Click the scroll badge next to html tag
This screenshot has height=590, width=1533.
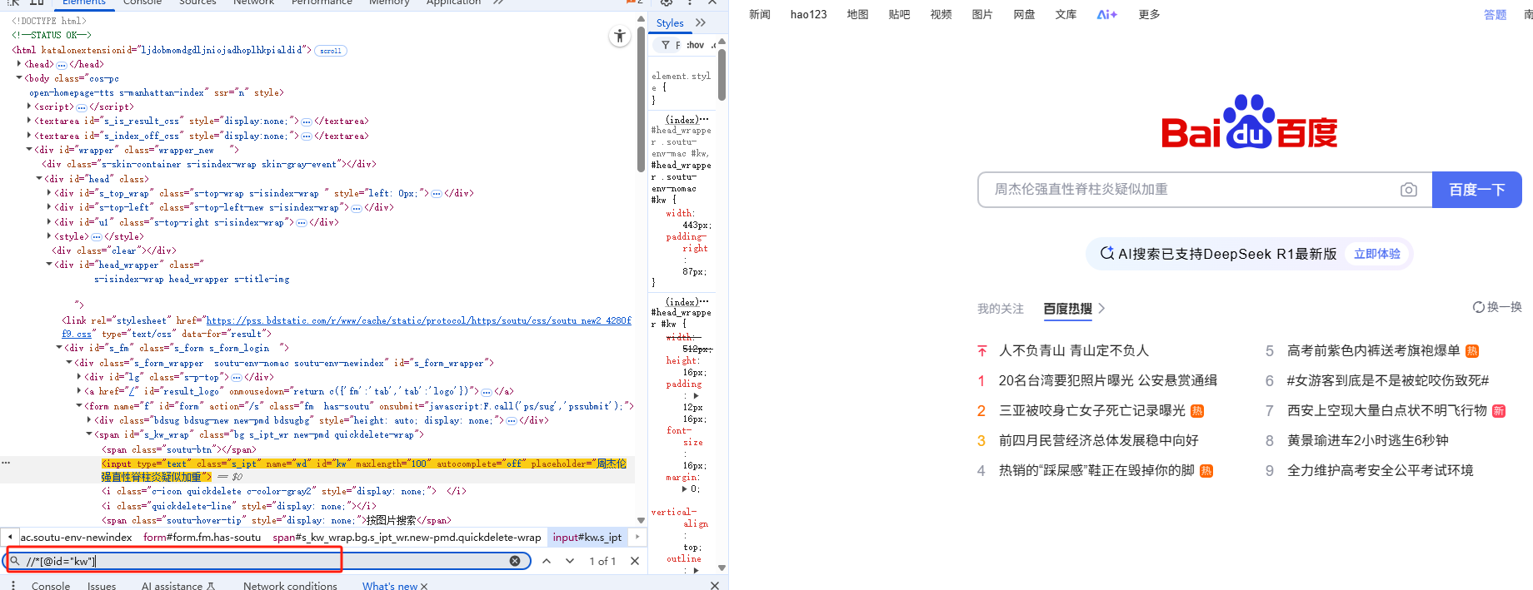click(x=331, y=51)
